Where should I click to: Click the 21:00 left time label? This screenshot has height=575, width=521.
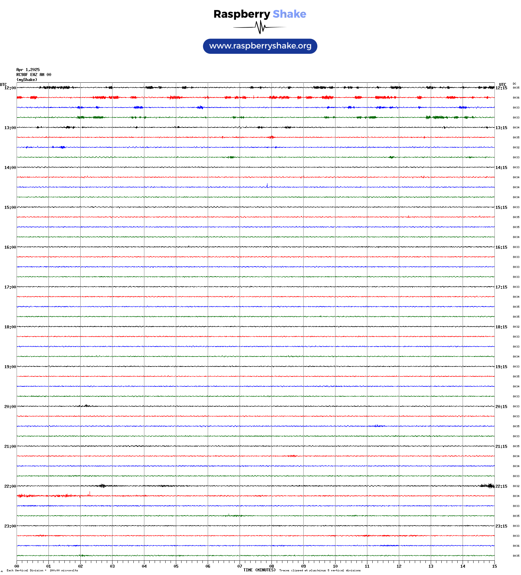[x=10, y=447]
